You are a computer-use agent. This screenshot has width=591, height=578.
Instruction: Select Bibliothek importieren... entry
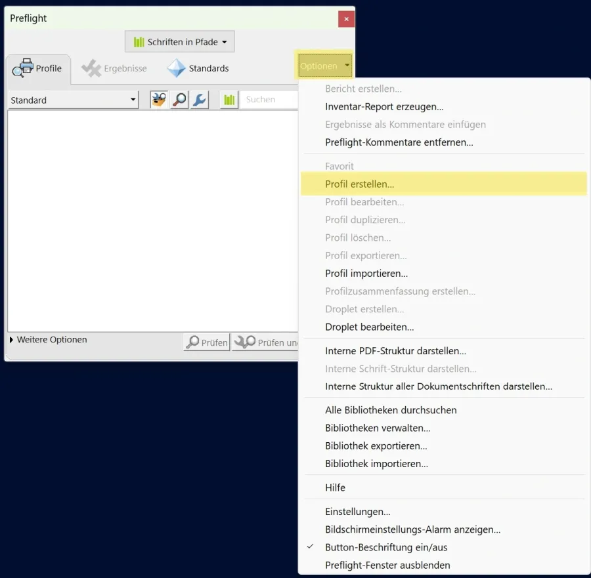(x=444, y=464)
